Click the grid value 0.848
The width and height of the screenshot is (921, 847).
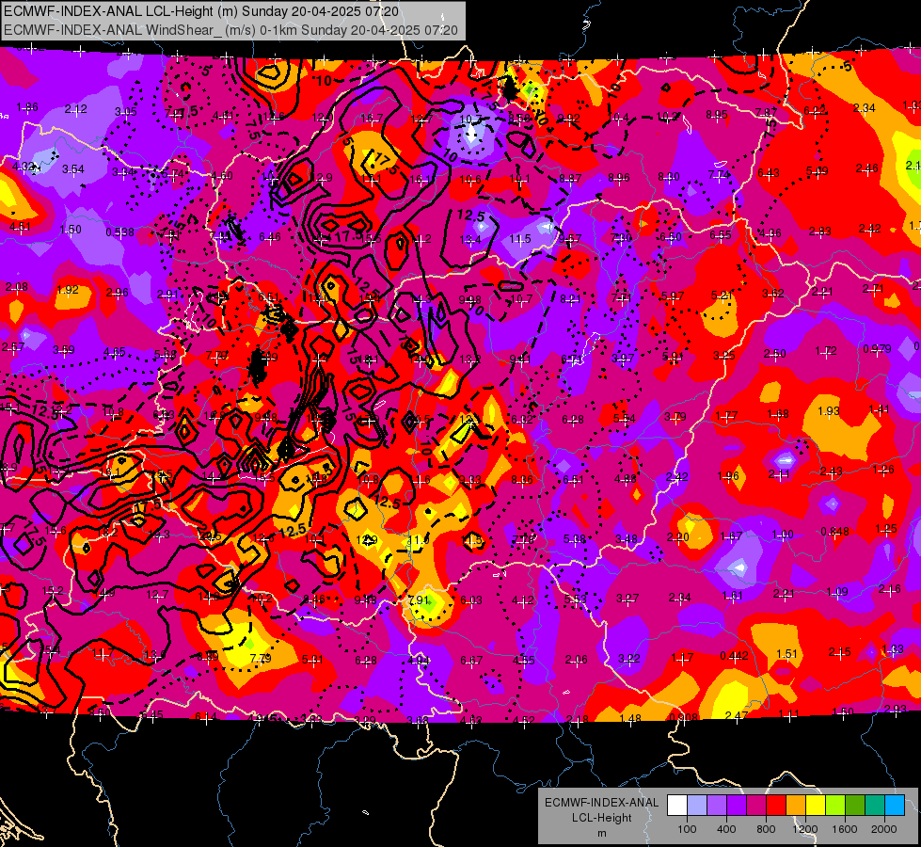tap(834, 532)
